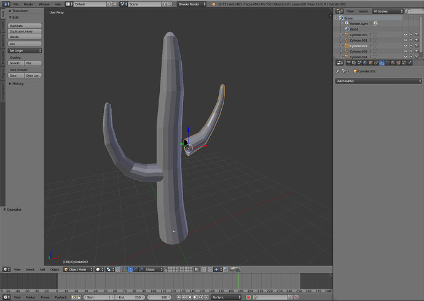Click the pin icon in Properties panel

point(338,71)
